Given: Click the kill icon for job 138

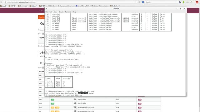Looking at the screenshot, I should point(75,107).
